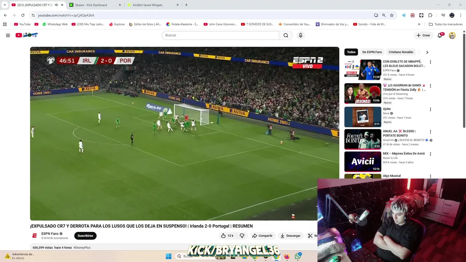Reload the page
The height and width of the screenshot is (262, 466).
click(x=23, y=15)
